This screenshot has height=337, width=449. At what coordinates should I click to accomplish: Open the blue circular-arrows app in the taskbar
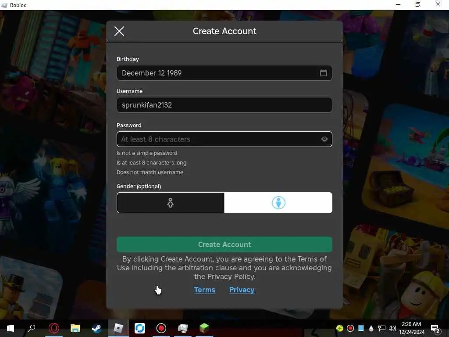tap(140, 328)
